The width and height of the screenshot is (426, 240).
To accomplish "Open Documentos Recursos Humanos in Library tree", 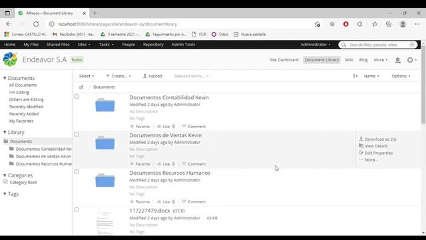I will click(43, 164).
